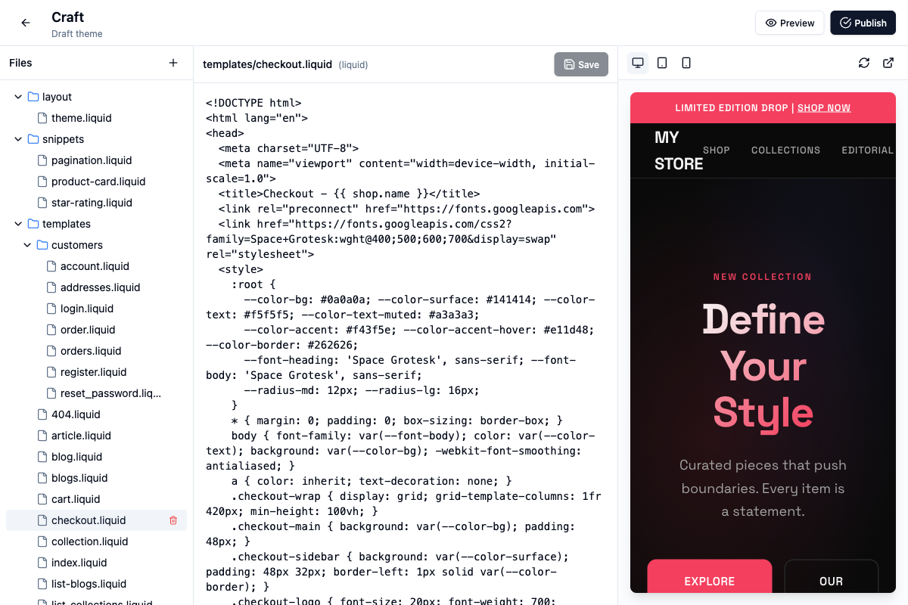Refresh the theme preview

pos(864,63)
